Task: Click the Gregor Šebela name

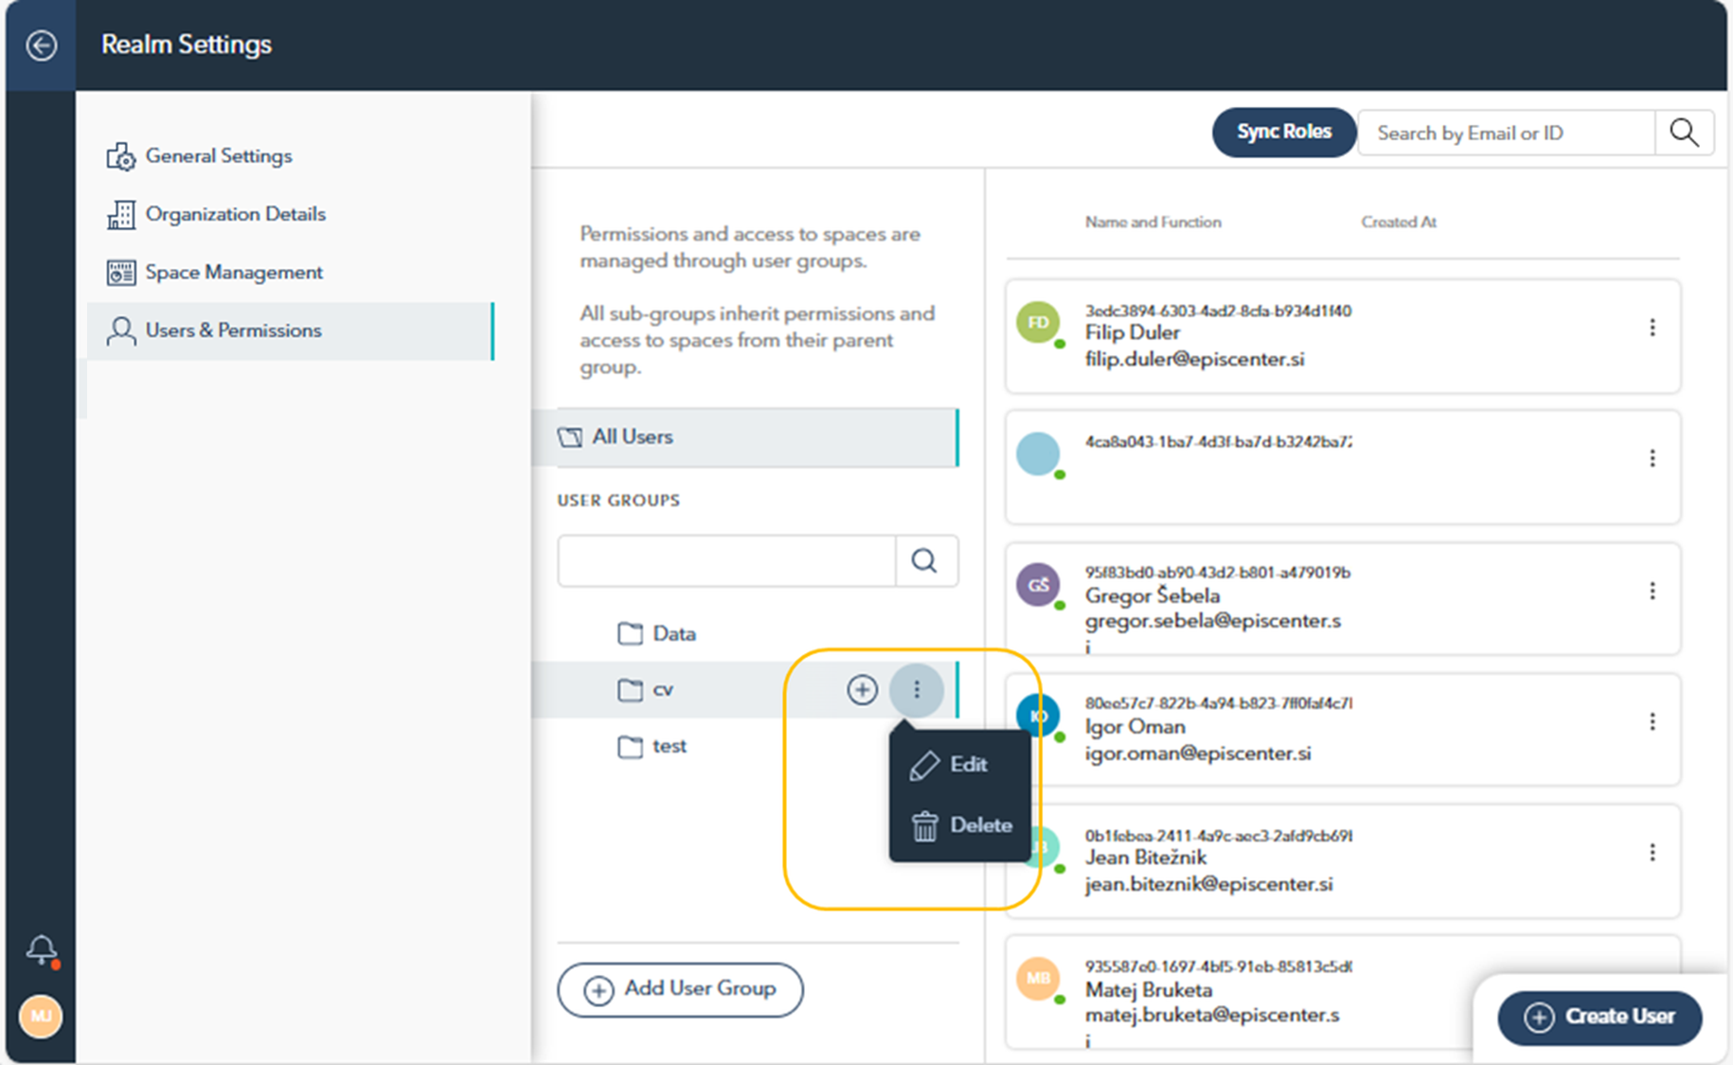Action: (1152, 595)
